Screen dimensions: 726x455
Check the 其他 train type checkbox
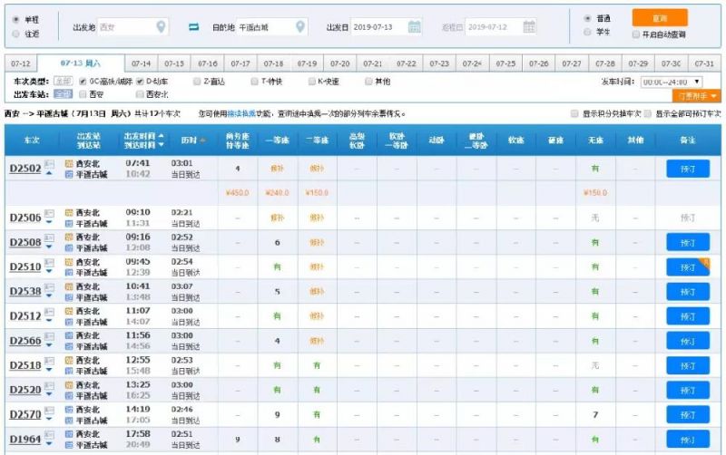pos(368,82)
